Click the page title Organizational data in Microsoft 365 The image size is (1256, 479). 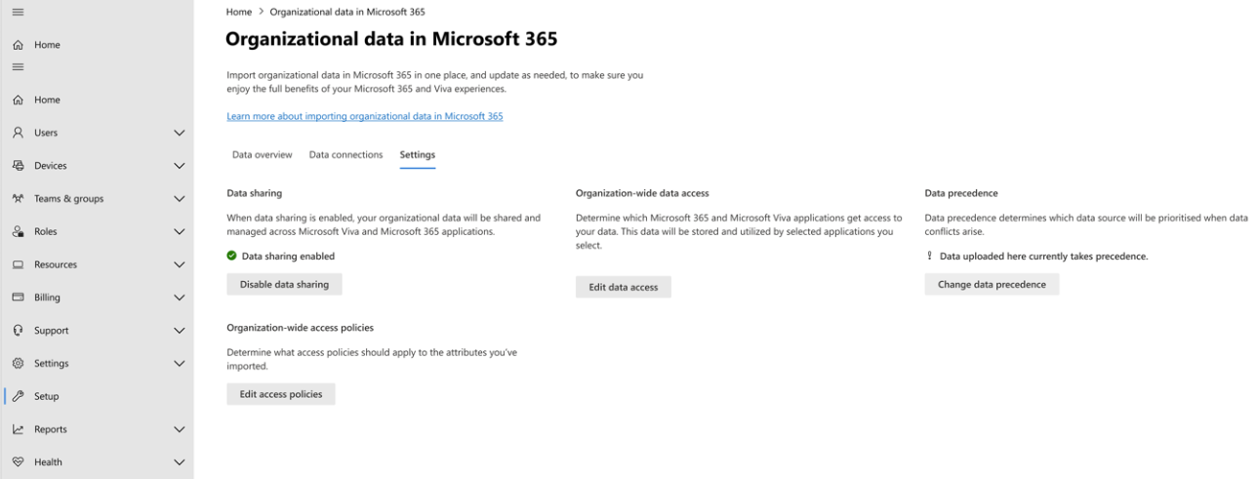(x=391, y=39)
